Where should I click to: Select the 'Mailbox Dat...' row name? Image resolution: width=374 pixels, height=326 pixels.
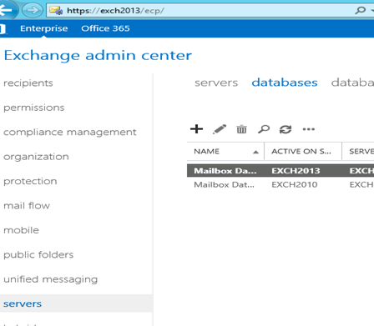pyautogui.click(x=224, y=184)
